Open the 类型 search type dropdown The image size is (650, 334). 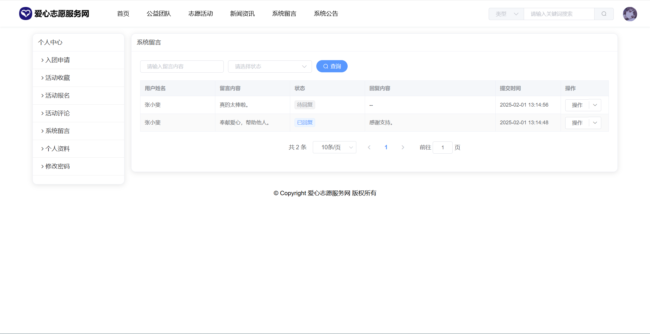click(x=506, y=14)
